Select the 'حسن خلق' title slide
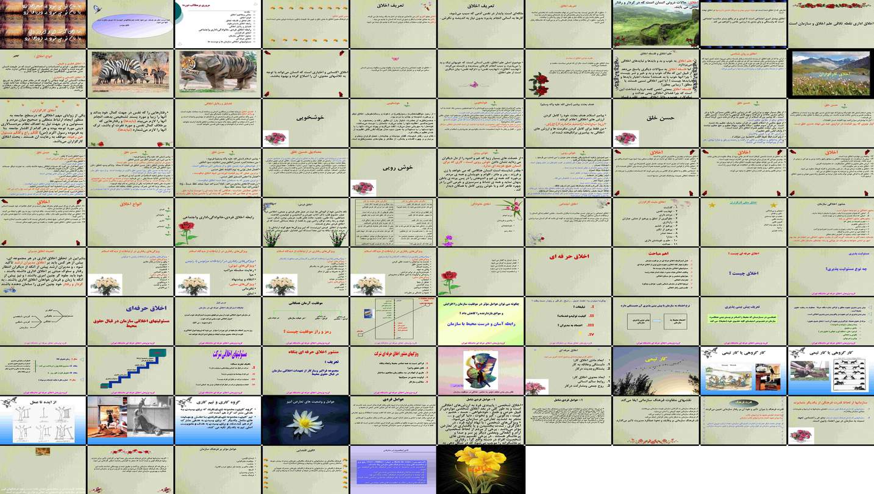 pyautogui.click(x=655, y=123)
